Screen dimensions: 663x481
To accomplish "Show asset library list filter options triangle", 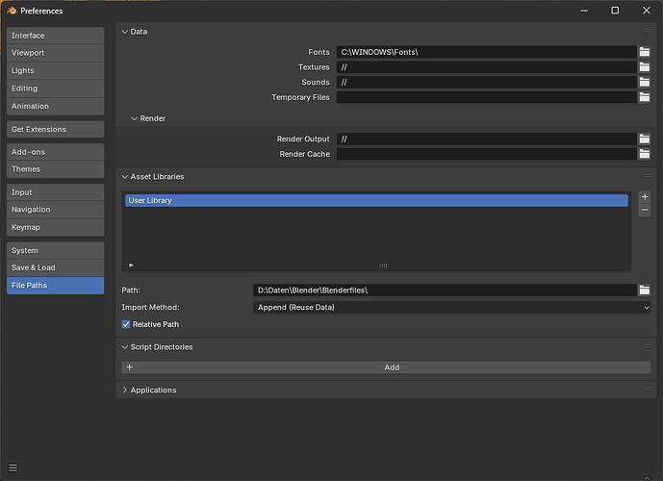I will click(x=131, y=265).
